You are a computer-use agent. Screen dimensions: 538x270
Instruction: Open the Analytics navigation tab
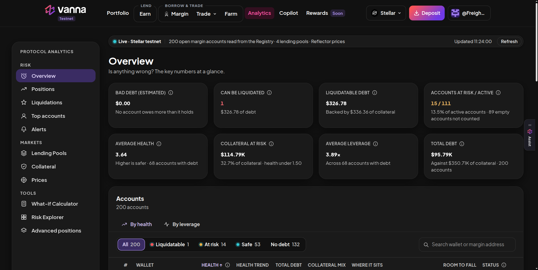point(259,13)
